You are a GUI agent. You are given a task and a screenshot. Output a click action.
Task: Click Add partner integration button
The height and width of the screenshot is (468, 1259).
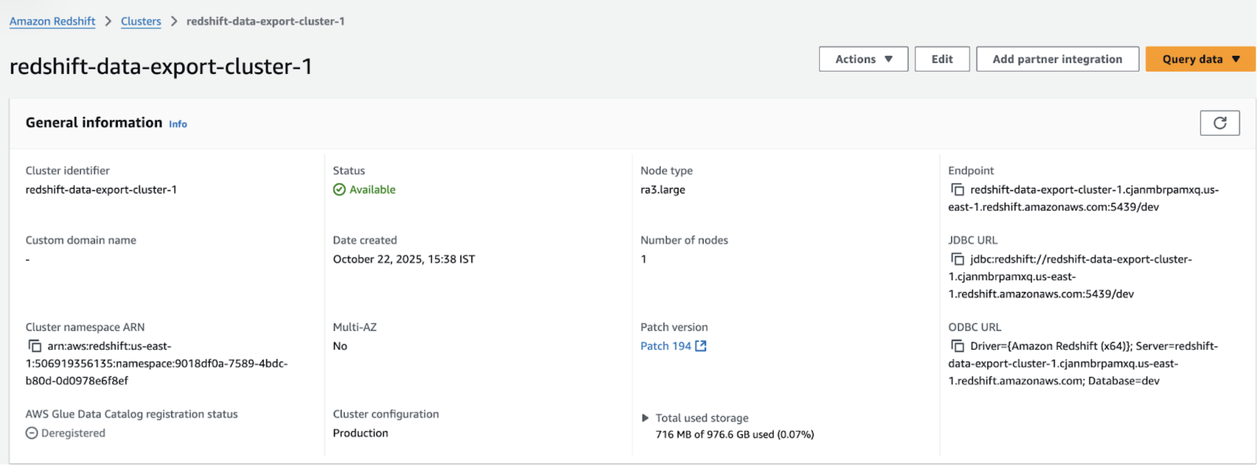tap(1057, 59)
